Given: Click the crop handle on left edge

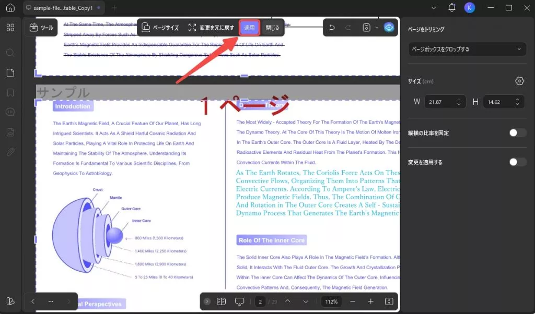Looking at the screenshot, I should (36, 239).
